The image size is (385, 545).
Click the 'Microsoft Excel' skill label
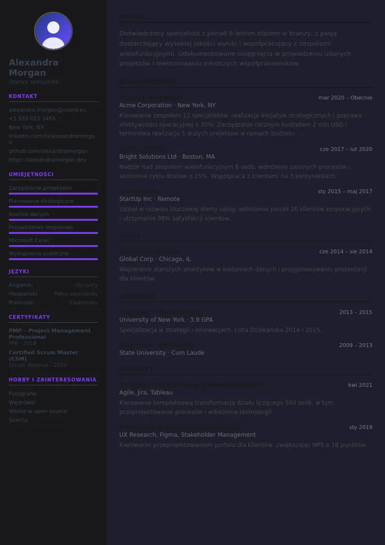pos(29,241)
